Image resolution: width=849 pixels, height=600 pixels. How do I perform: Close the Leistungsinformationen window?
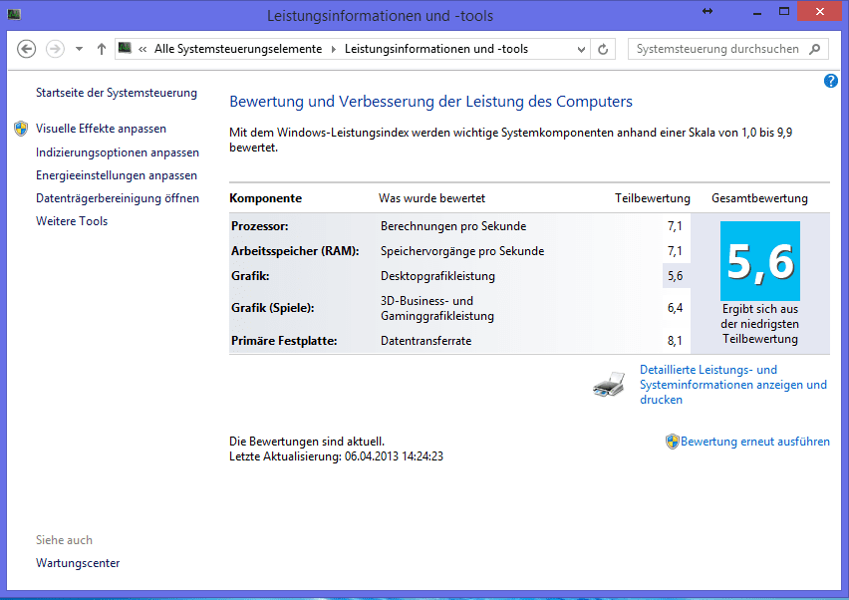tap(820, 11)
